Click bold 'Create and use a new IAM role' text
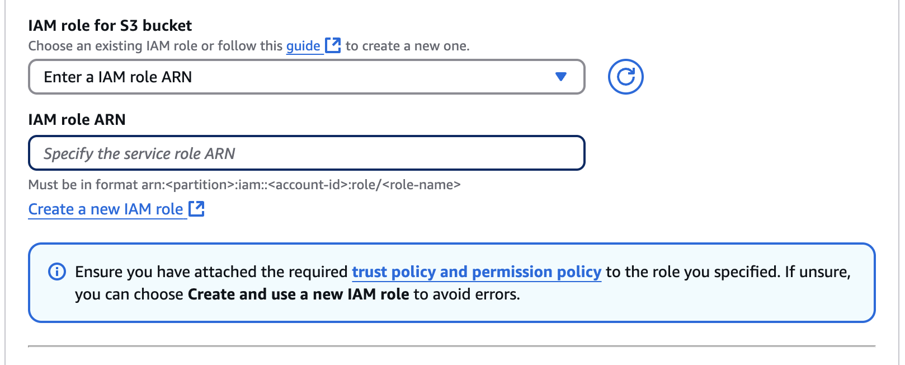This screenshot has height=365, width=905. pyautogui.click(x=299, y=294)
